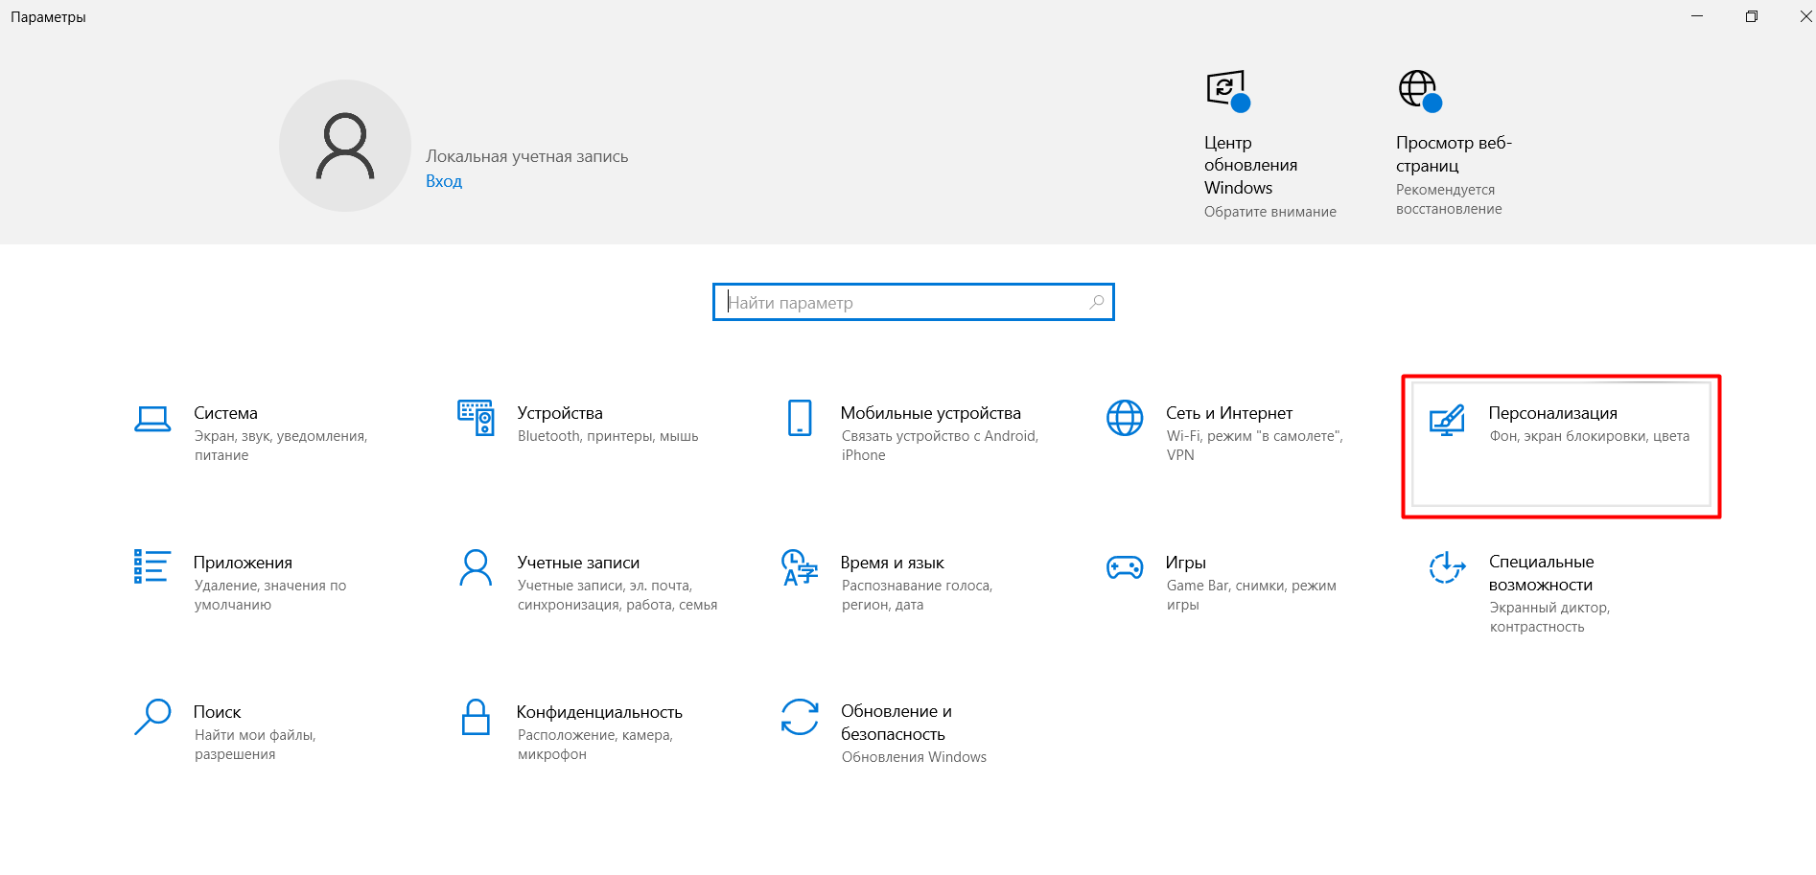Click 'Bluetooth, принтеры, мышь' description

608,436
